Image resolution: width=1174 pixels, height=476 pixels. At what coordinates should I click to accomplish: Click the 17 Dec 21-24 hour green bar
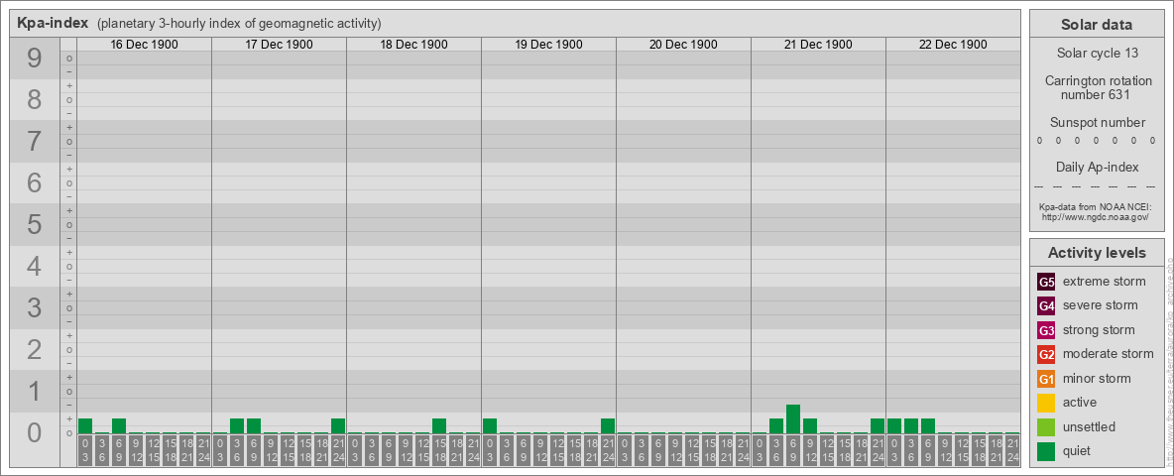(x=338, y=426)
